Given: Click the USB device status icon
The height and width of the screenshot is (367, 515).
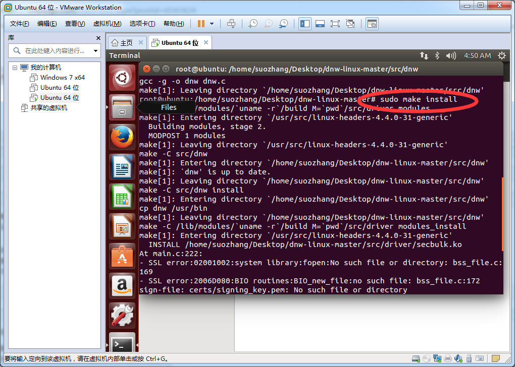Looking at the screenshot, I should 469,359.
